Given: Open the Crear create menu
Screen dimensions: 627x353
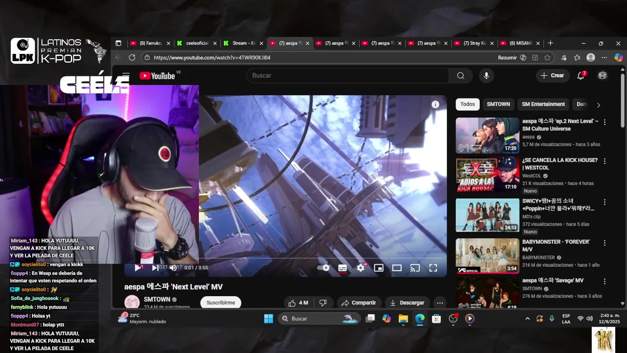Looking at the screenshot, I should (x=552, y=76).
